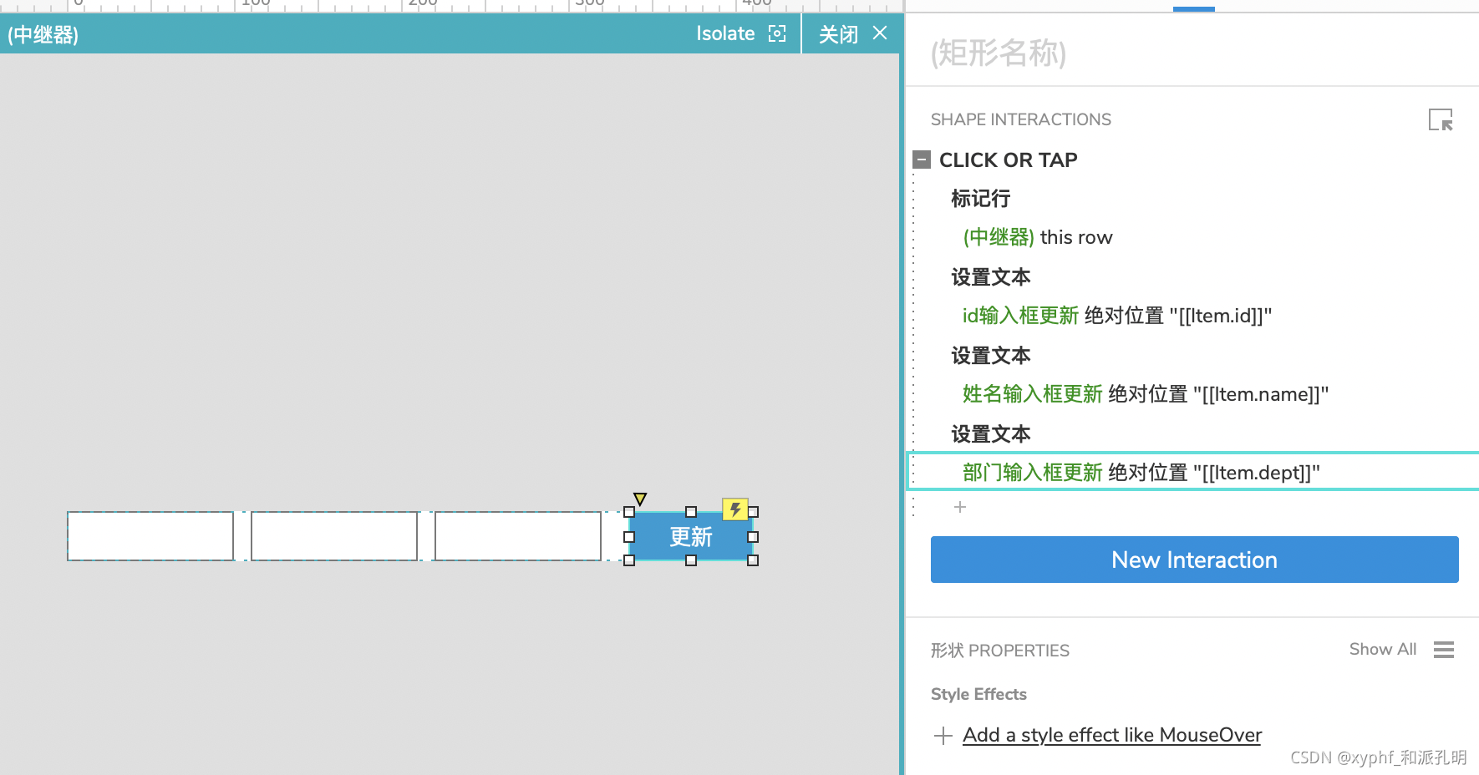Select the 标记行 action

(x=981, y=199)
